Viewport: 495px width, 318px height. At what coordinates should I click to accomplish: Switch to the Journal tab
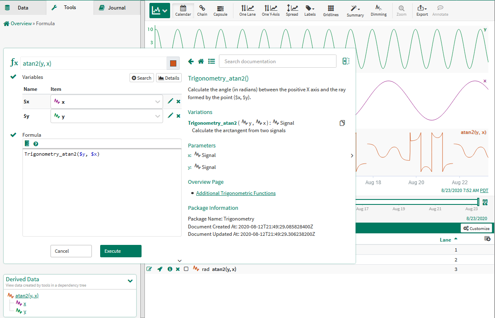tap(116, 7)
